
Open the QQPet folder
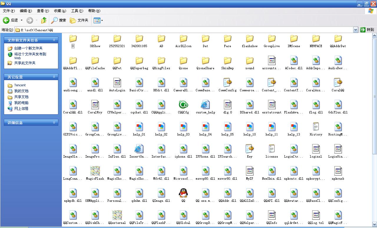tap(117, 61)
